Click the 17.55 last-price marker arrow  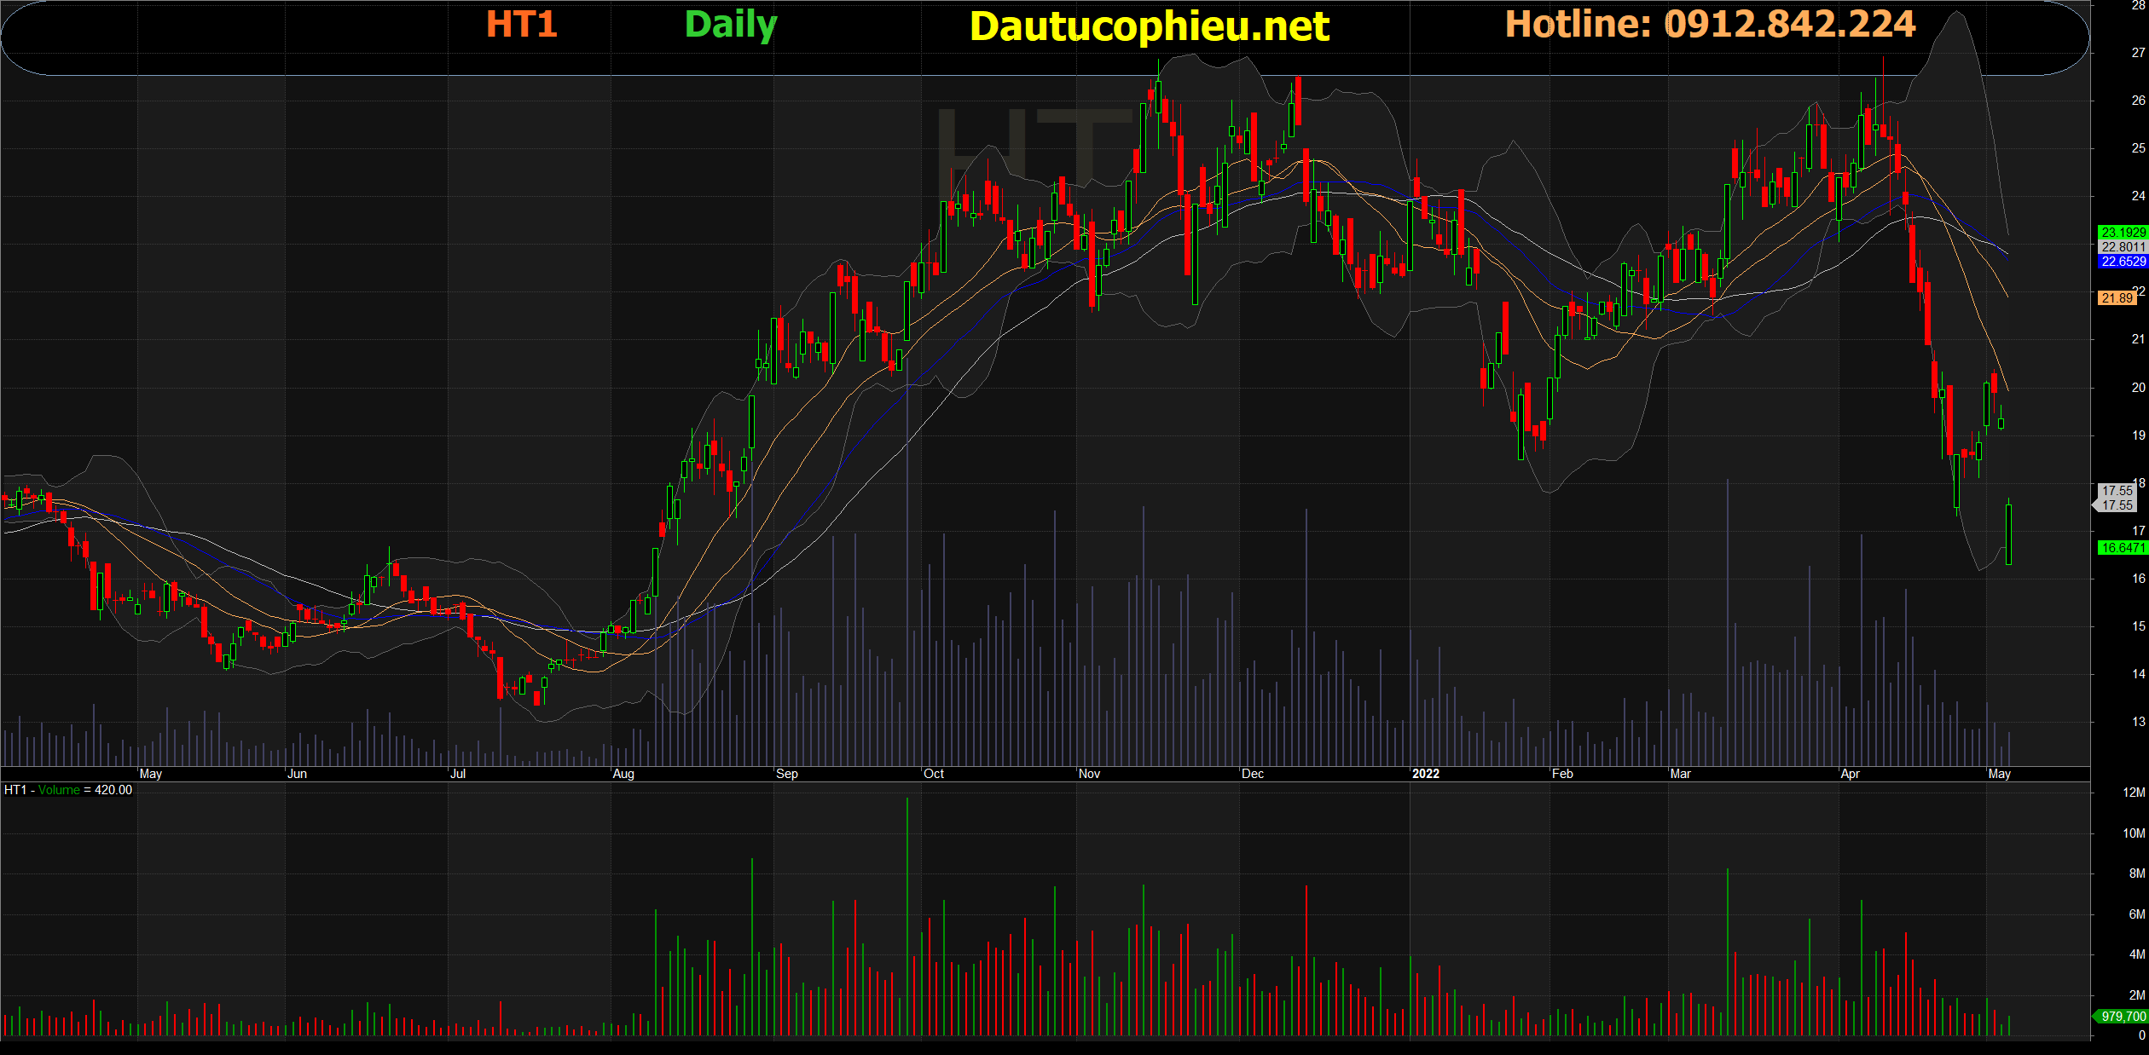pyautogui.click(x=2115, y=505)
